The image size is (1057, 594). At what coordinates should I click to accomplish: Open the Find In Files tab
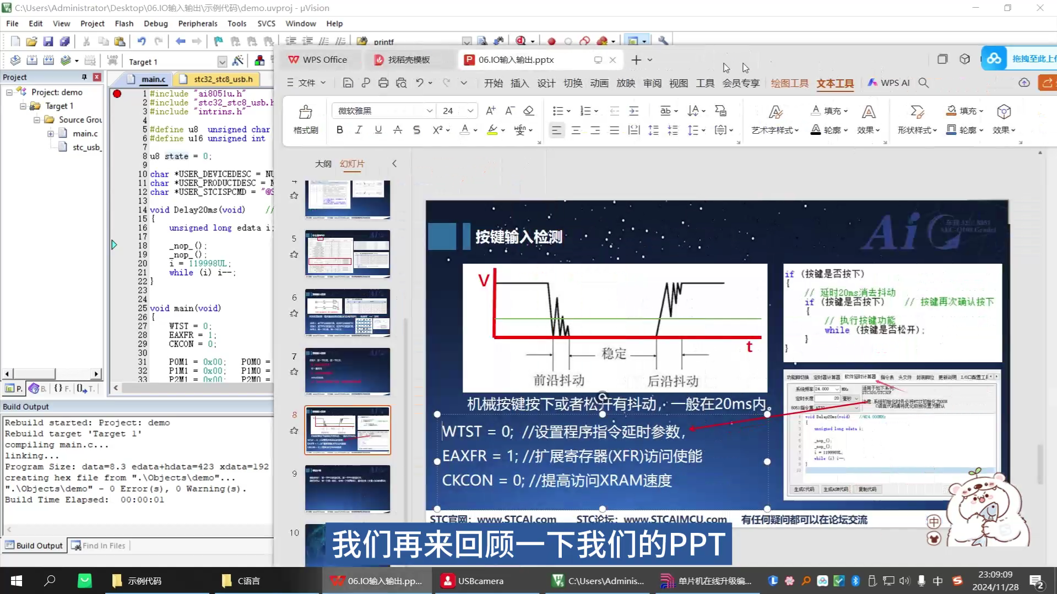tap(99, 546)
